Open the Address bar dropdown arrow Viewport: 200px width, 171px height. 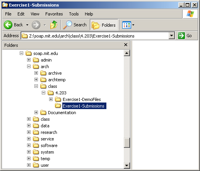click(171, 36)
